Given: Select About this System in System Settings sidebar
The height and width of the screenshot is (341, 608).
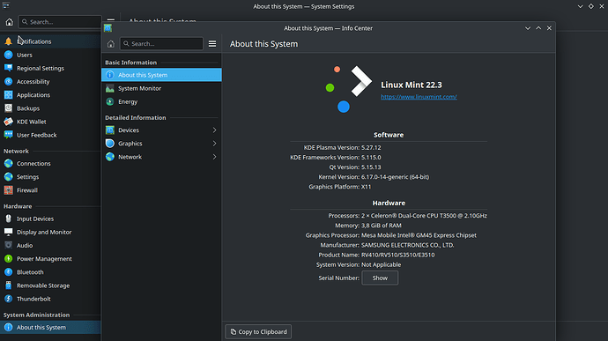Looking at the screenshot, I should 50,328.
